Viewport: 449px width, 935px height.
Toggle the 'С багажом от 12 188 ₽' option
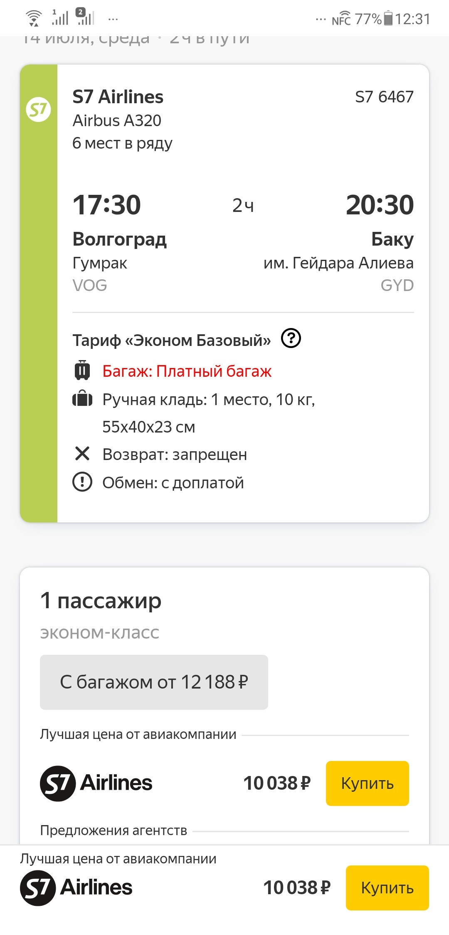click(x=154, y=682)
